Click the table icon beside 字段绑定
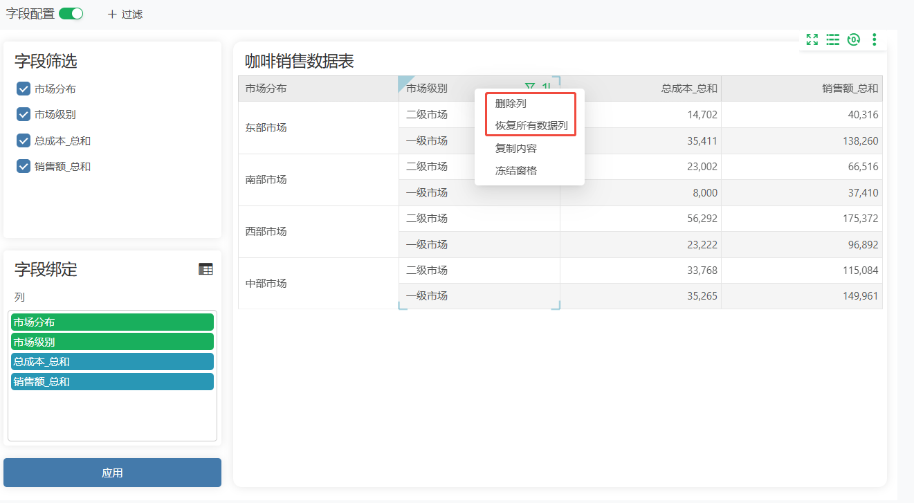 click(x=206, y=269)
